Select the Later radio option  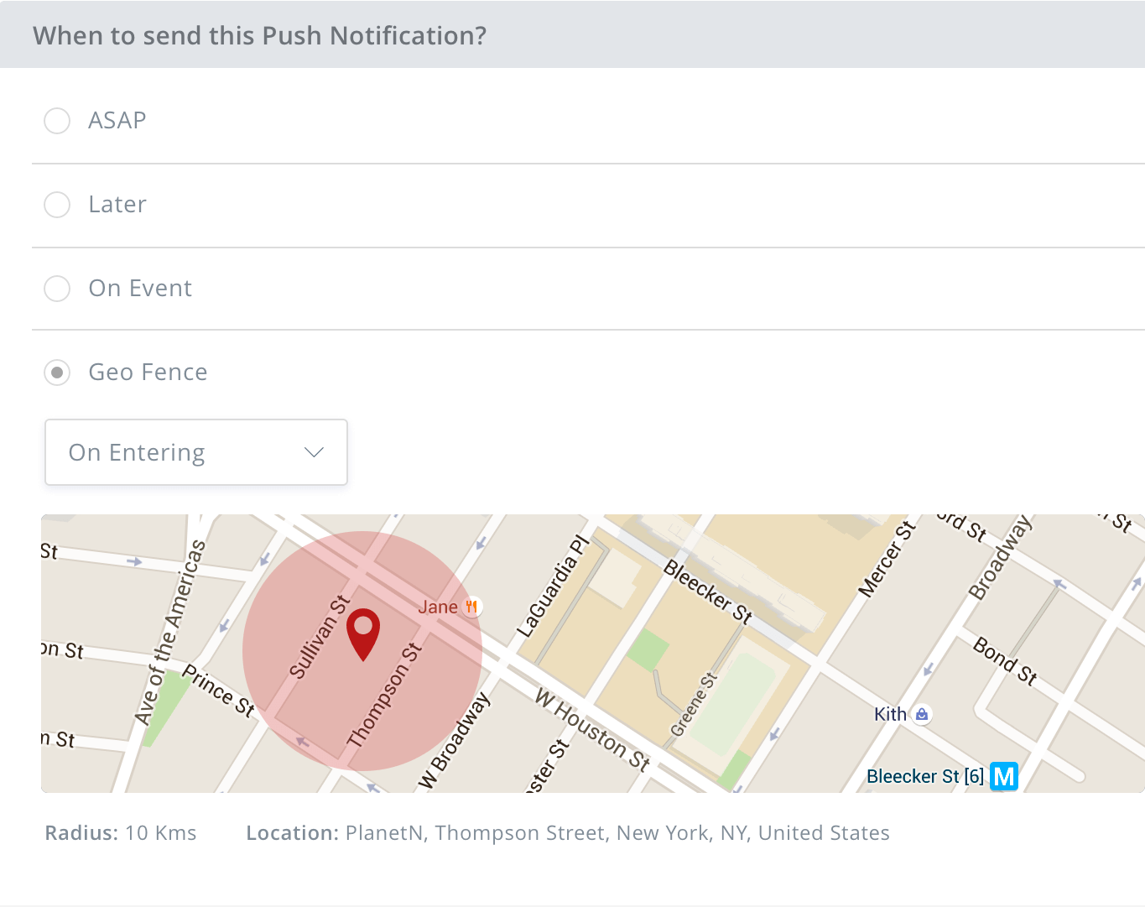pyautogui.click(x=57, y=205)
